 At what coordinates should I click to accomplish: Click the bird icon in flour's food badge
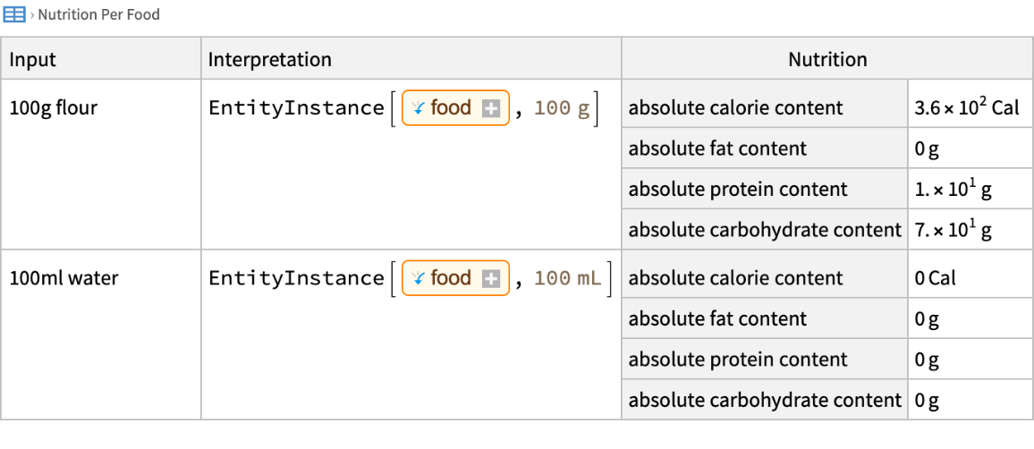point(418,108)
